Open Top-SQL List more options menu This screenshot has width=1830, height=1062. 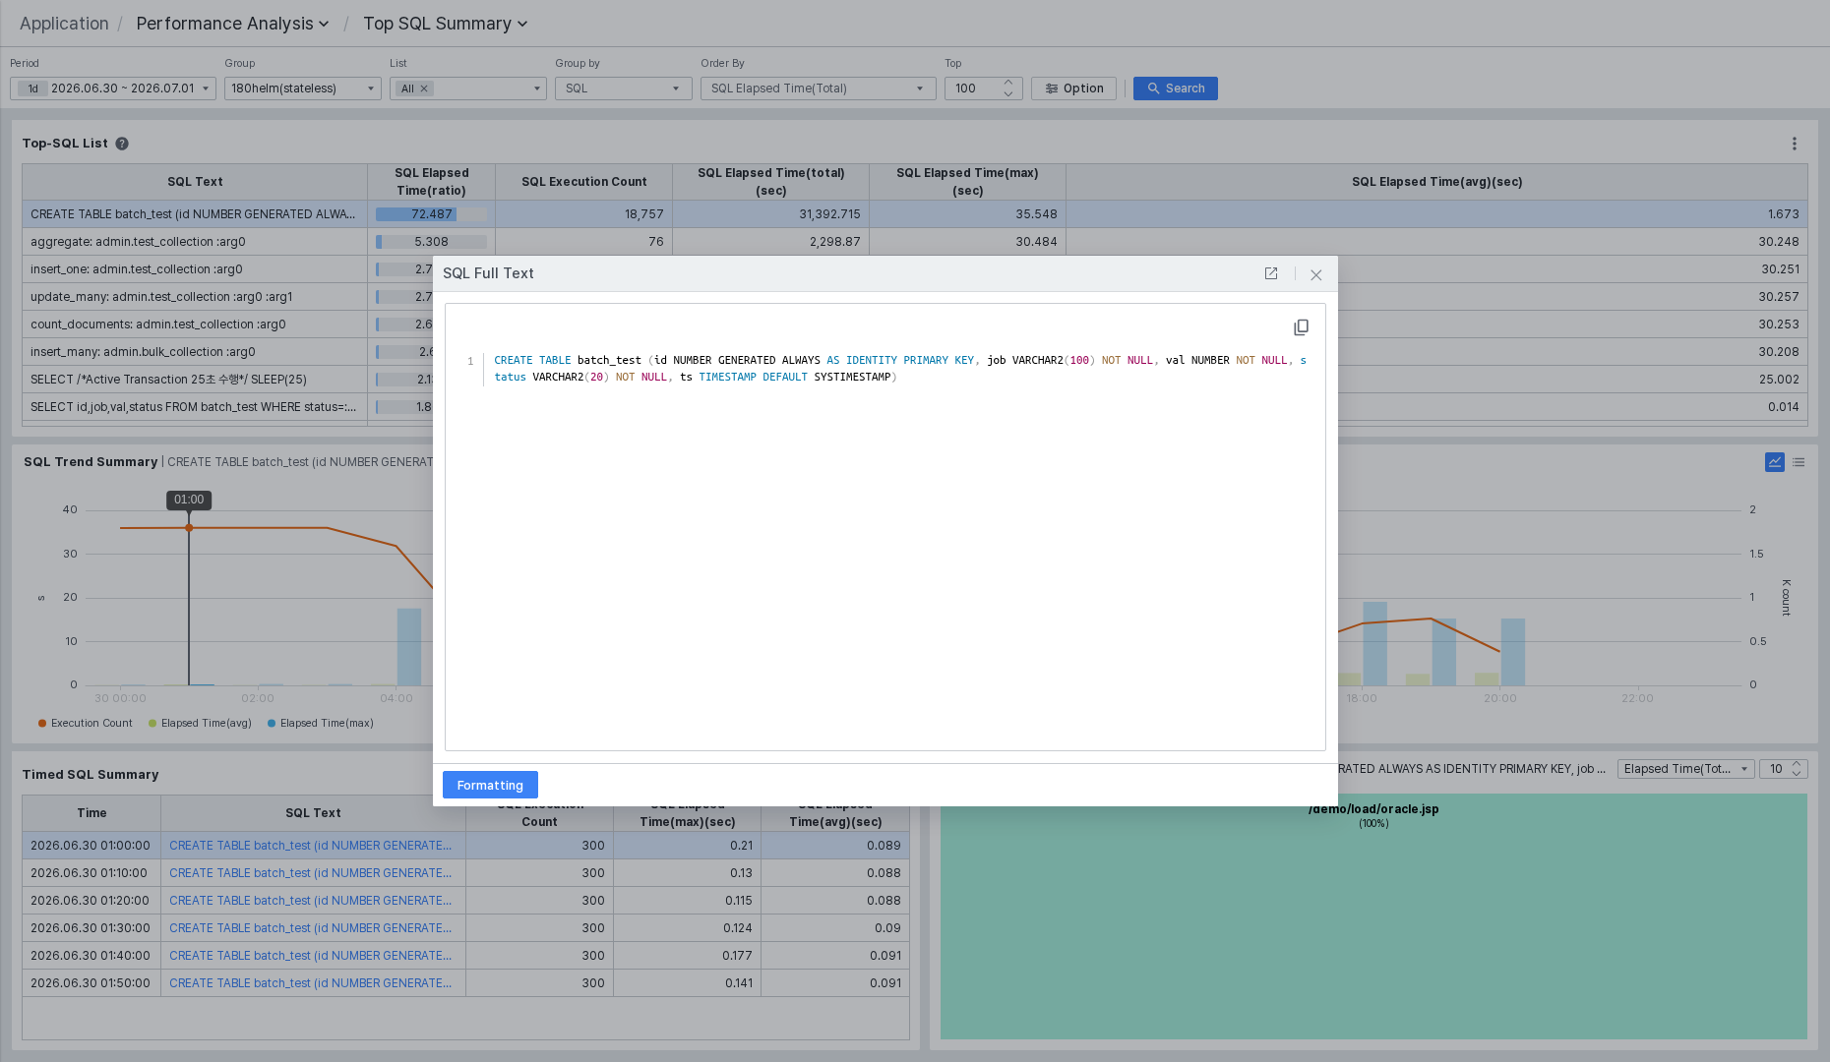[x=1795, y=144]
